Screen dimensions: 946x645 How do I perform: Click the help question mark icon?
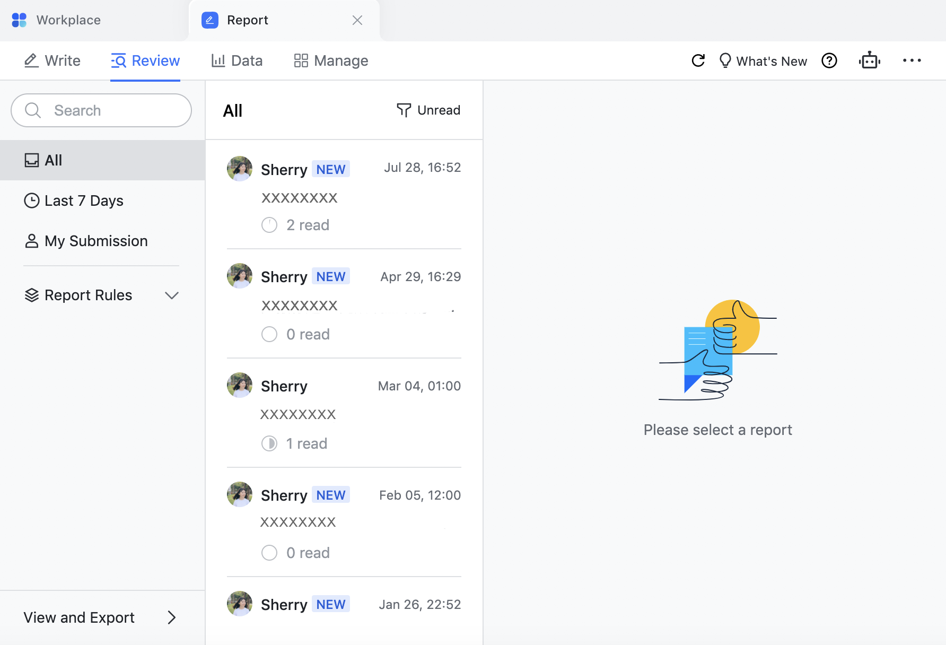coord(829,60)
